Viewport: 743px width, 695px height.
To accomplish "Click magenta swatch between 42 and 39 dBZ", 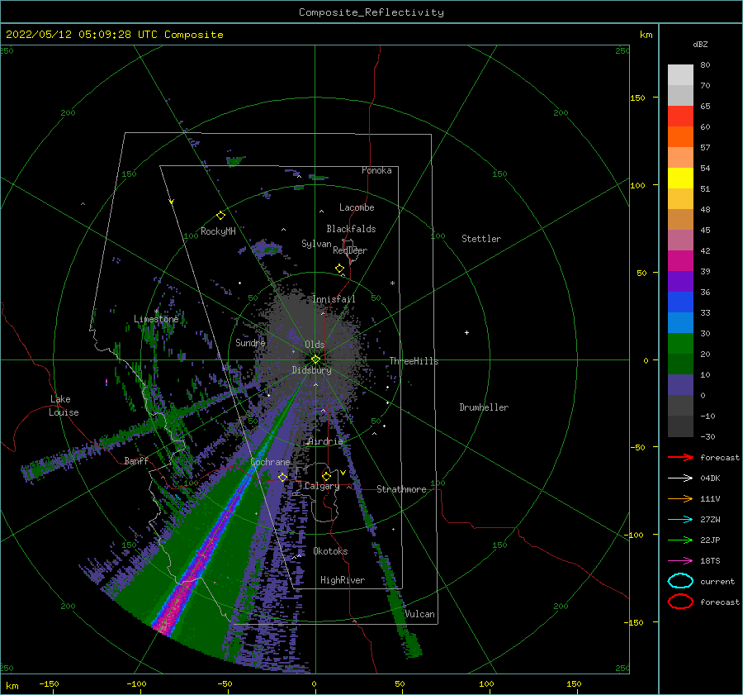I will tap(680, 261).
